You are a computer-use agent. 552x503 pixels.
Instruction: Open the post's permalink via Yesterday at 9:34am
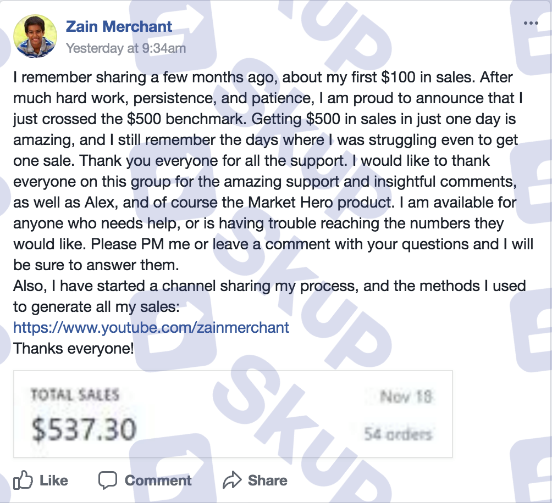tap(126, 48)
